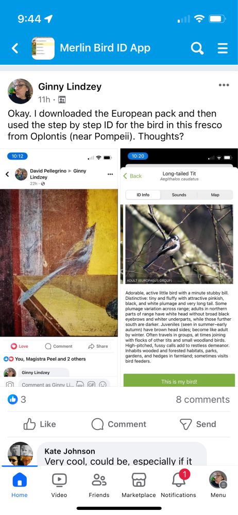Send the post via Send button
The height and width of the screenshot is (515, 238).
pyautogui.click(x=198, y=424)
